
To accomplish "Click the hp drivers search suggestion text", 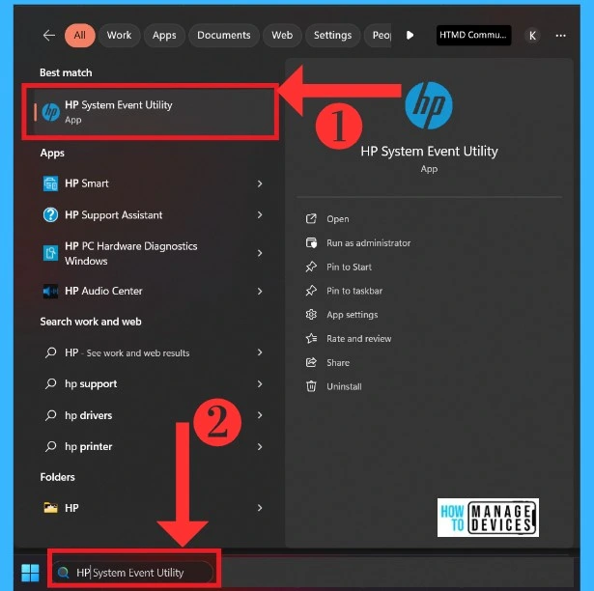I will point(88,415).
